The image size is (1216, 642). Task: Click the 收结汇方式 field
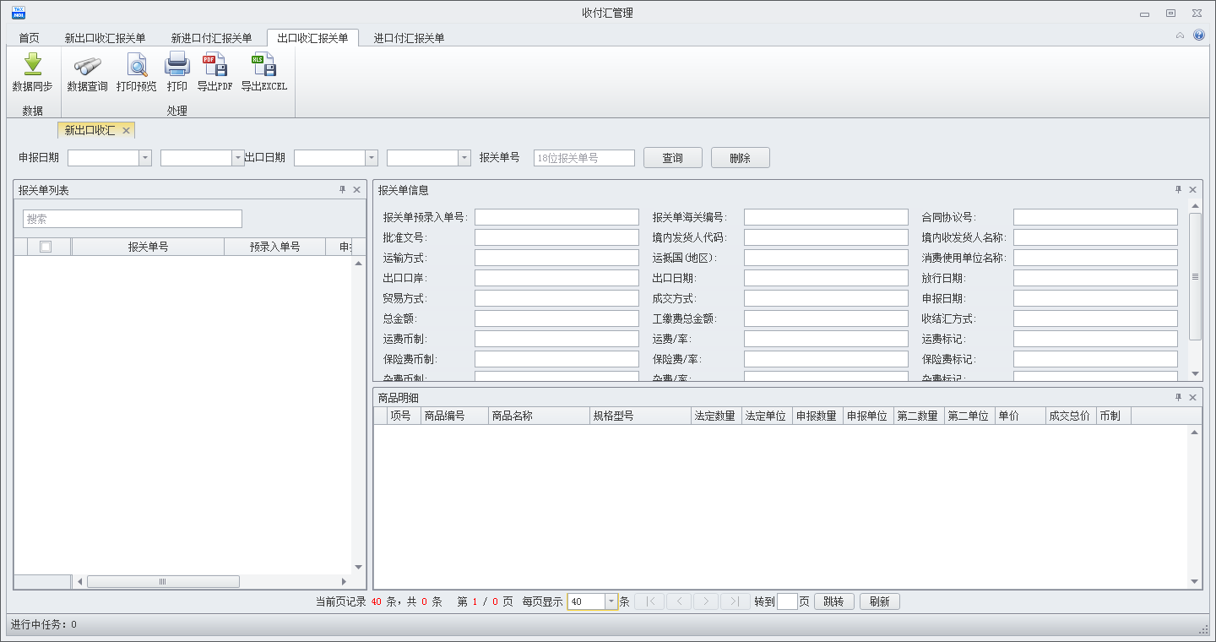[1095, 318]
